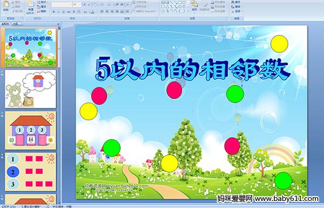Open the Line Spacing options

[128, 4]
